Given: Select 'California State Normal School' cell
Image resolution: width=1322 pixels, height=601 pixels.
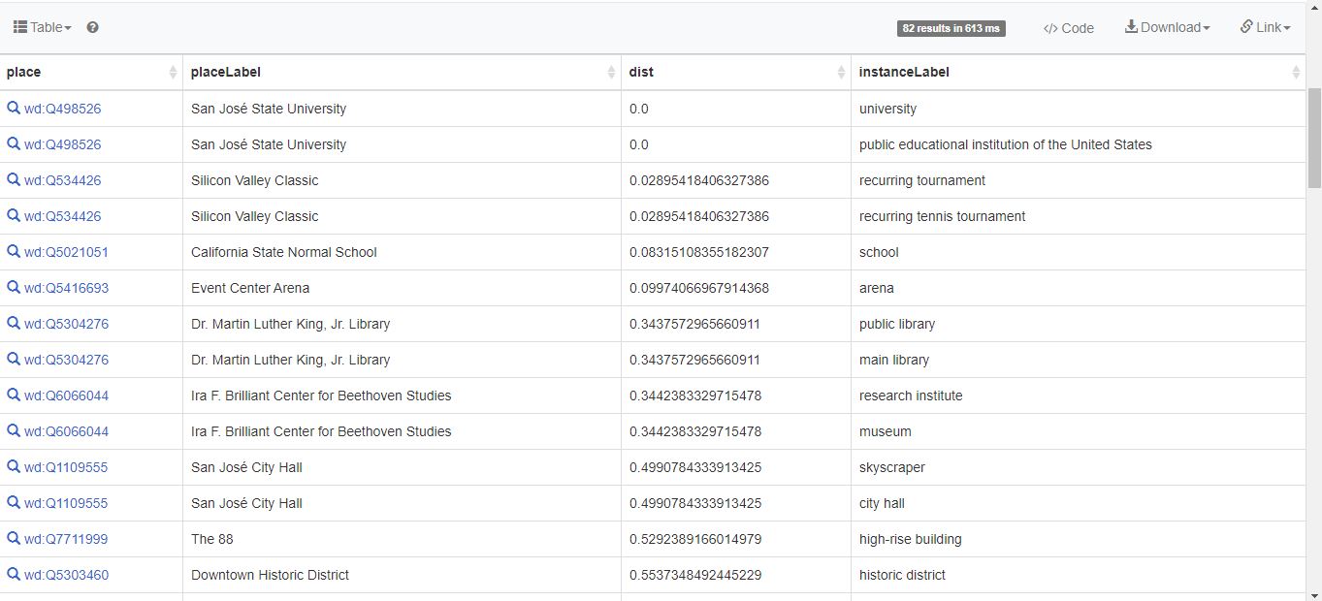Looking at the screenshot, I should 402,252.
